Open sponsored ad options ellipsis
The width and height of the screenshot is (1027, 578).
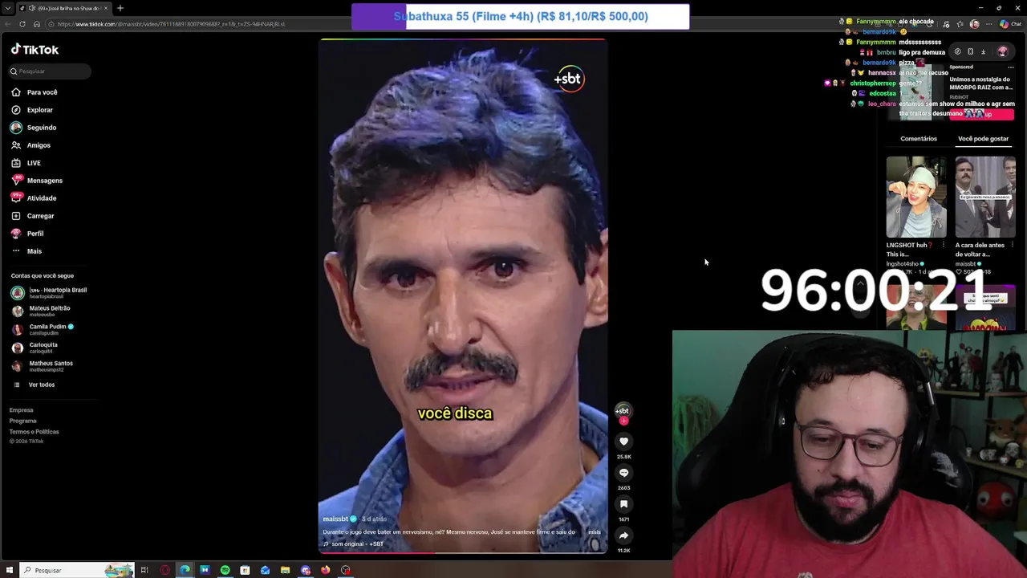(1011, 67)
